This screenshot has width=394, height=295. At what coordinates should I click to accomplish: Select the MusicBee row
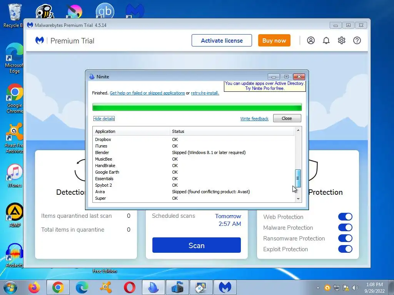point(194,159)
